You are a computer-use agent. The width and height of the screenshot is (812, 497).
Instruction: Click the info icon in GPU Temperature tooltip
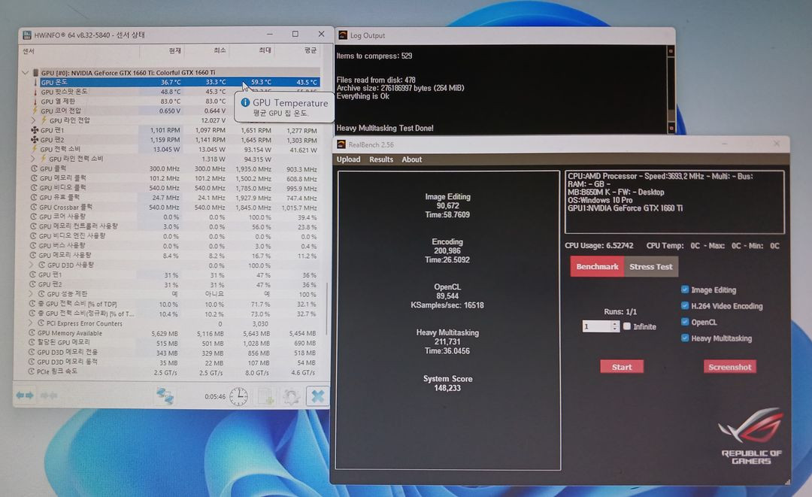pos(245,102)
